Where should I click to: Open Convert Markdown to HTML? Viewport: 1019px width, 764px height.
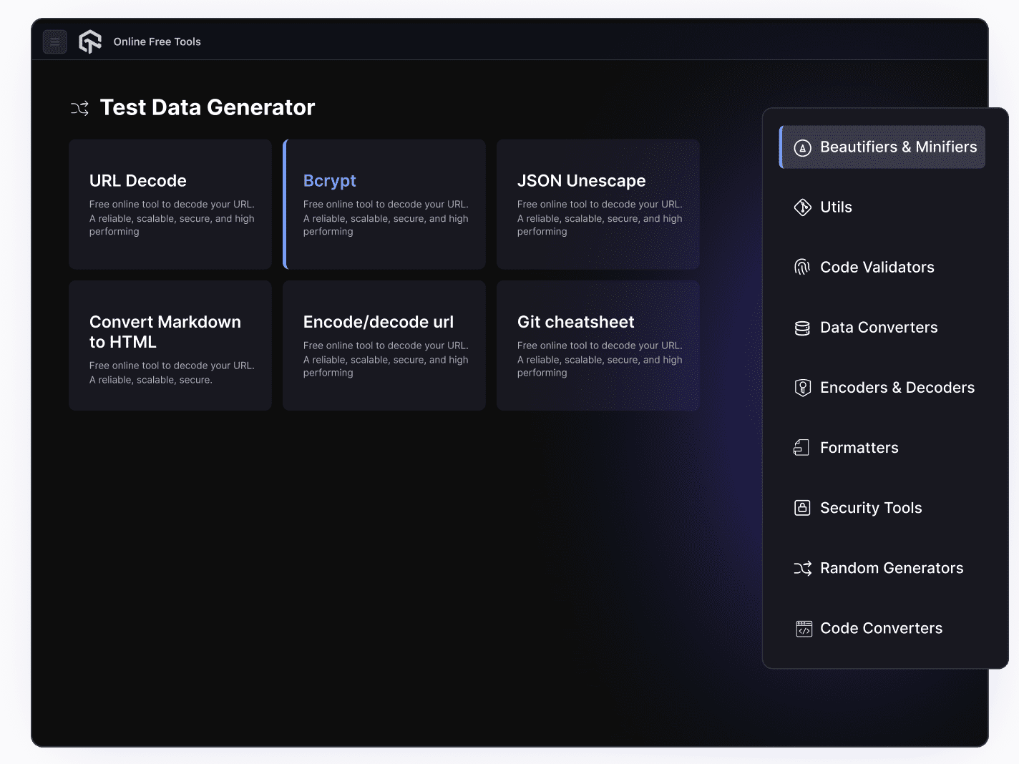tap(170, 346)
